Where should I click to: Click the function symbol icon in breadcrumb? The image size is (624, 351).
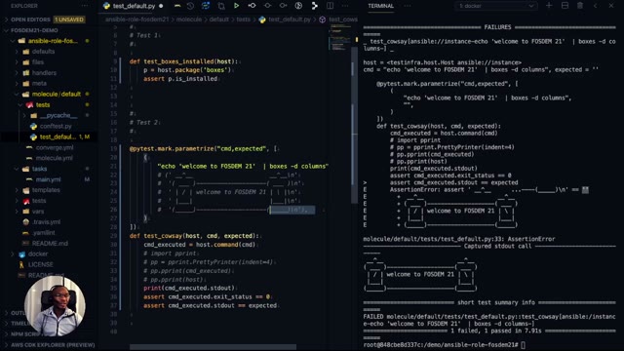pyautogui.click(x=323, y=19)
